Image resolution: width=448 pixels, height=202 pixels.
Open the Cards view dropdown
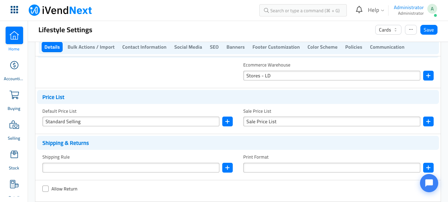(x=388, y=30)
